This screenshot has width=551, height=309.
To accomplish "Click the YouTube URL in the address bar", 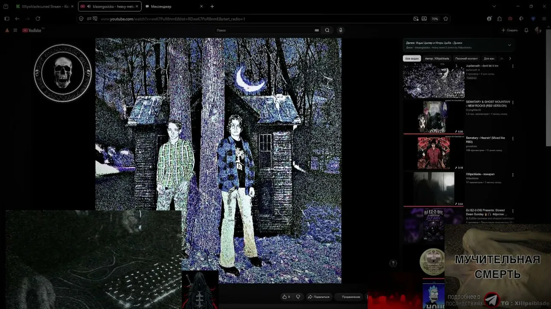I will (173, 19).
